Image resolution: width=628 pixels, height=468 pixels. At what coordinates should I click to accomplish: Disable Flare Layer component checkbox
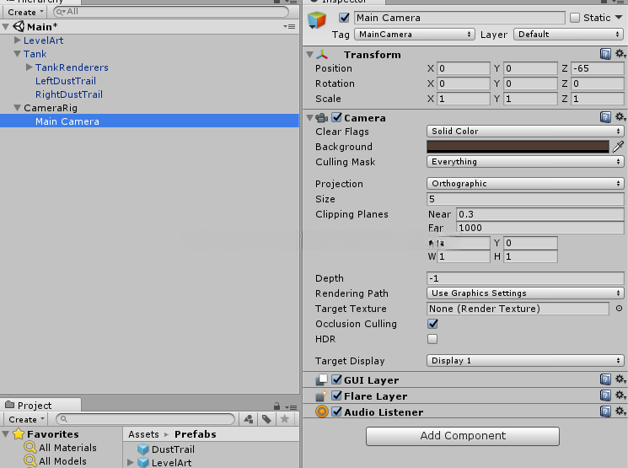(337, 395)
